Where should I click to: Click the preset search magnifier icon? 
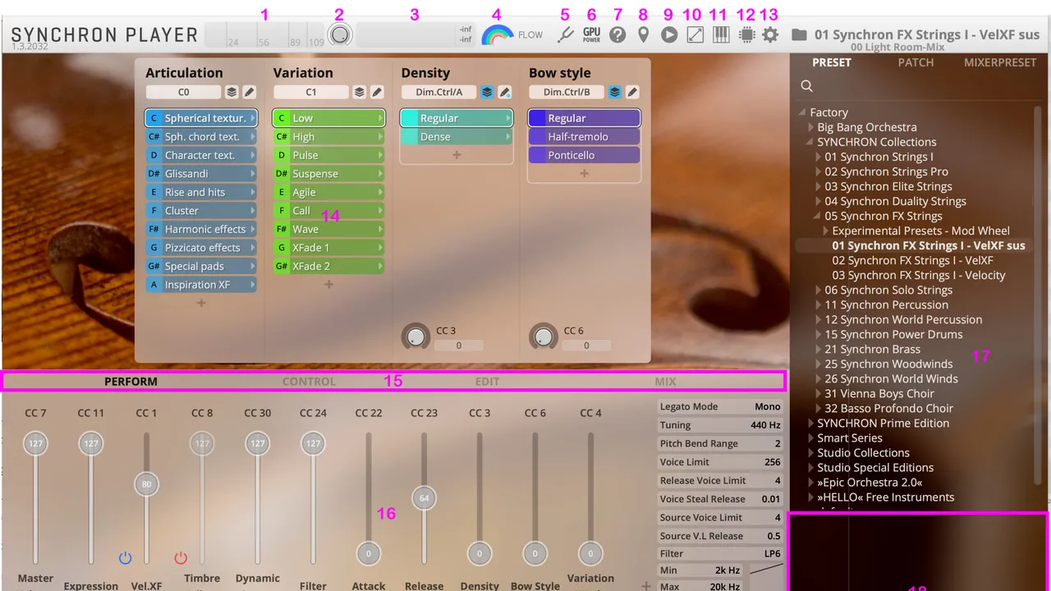[807, 86]
